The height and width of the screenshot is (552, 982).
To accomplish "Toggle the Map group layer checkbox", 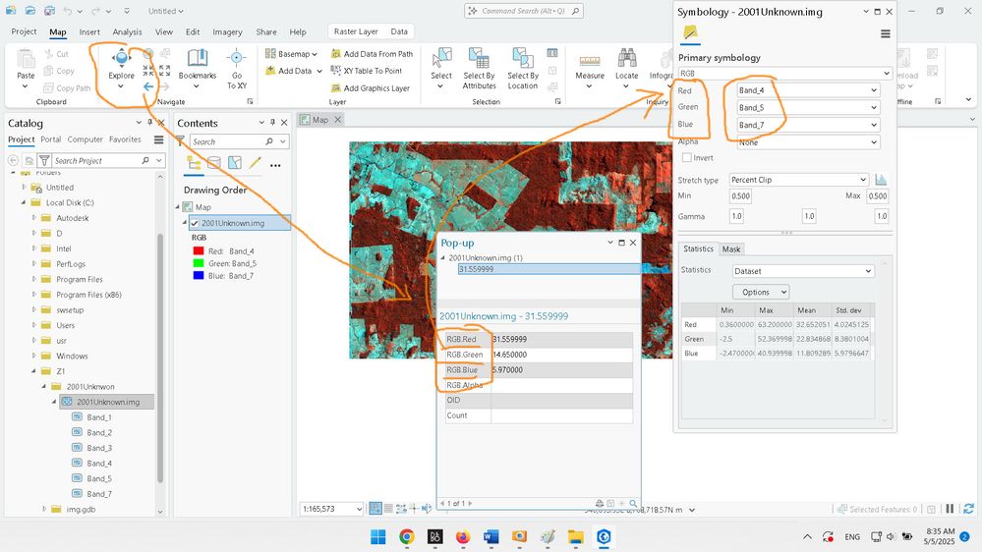I will (x=187, y=207).
